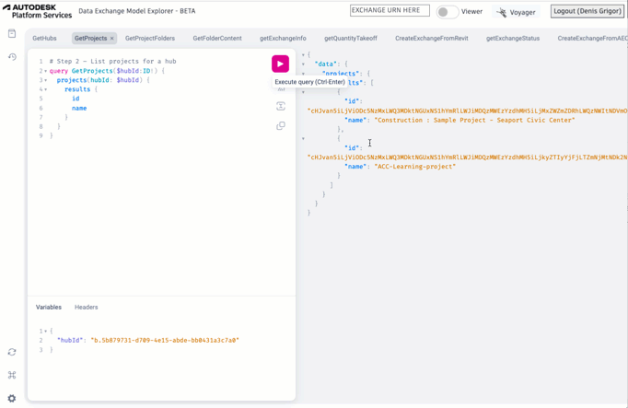
Task: Click the "hubId" key in variables editor
Action: pyautogui.click(x=70, y=341)
